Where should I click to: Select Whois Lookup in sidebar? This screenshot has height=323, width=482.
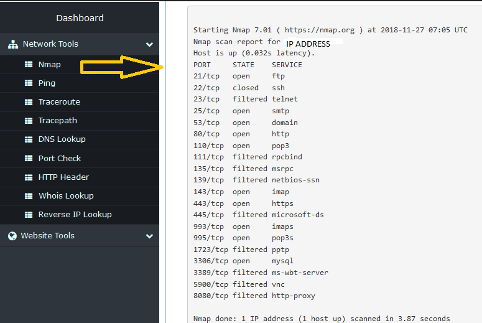[66, 195]
